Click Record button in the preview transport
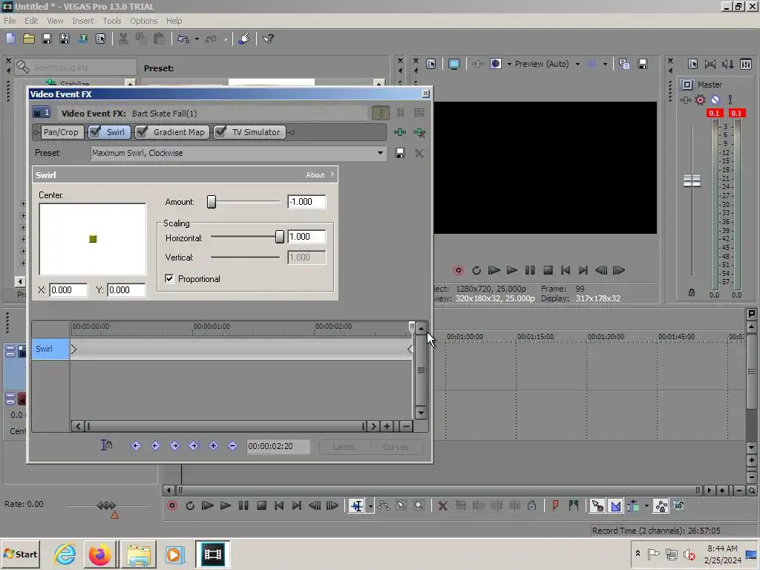760x570 pixels. [459, 270]
